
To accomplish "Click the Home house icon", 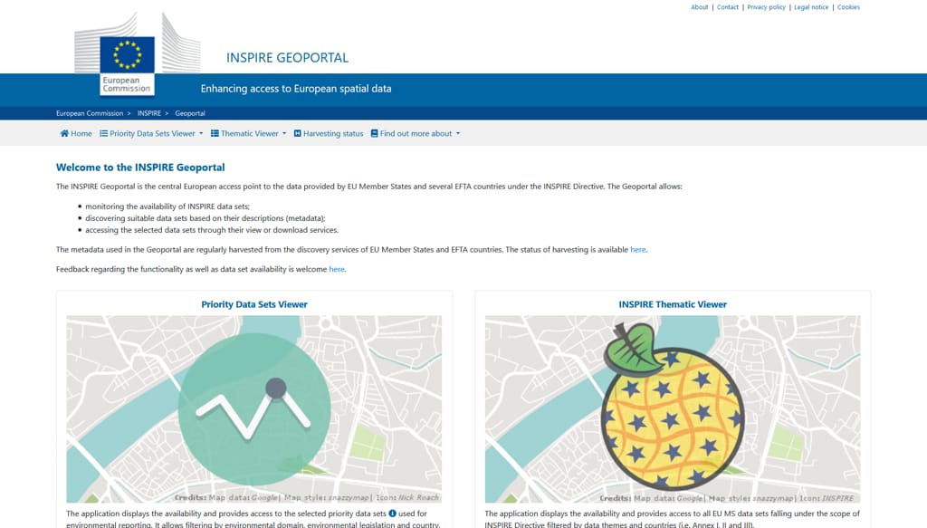I will tap(64, 134).
